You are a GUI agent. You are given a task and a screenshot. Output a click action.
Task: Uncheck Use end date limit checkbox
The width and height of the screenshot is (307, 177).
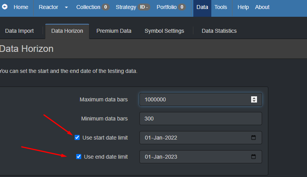coord(79,156)
